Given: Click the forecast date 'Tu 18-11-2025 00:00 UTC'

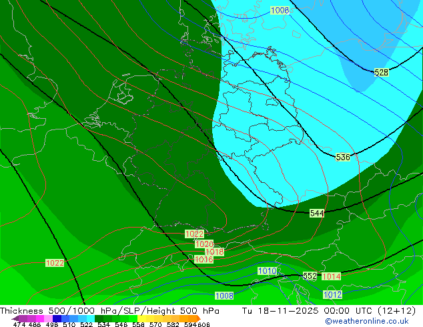Looking at the screenshot, I should [x=308, y=311].
